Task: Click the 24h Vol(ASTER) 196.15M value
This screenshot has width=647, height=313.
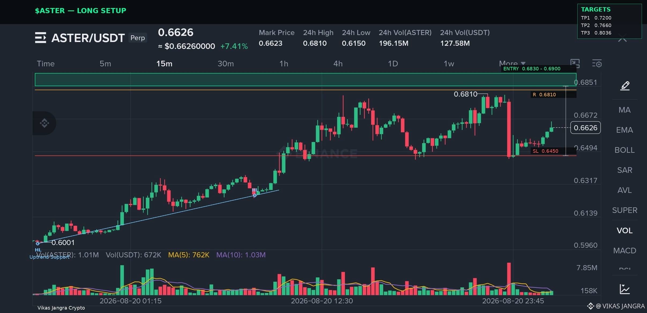Action: 393,43
